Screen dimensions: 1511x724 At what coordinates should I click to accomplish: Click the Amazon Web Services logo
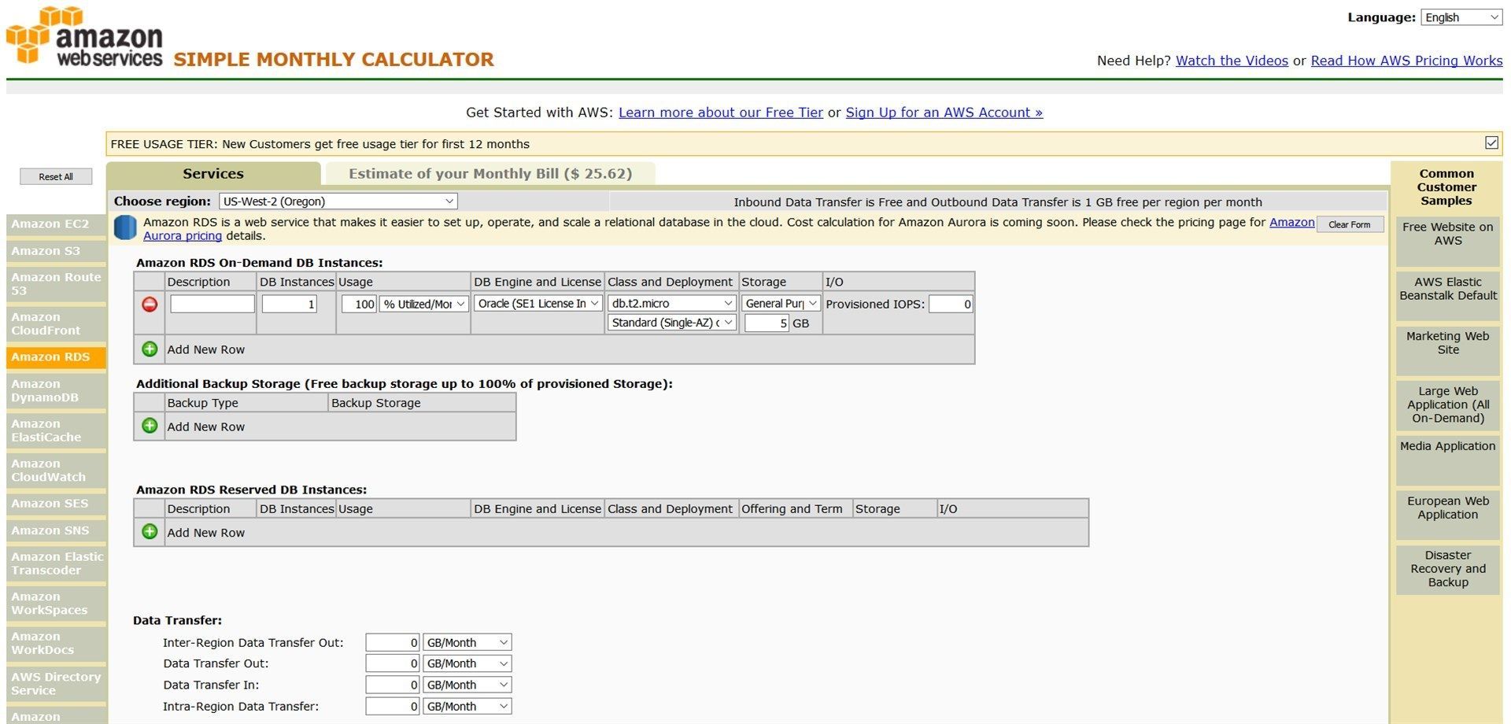point(84,36)
